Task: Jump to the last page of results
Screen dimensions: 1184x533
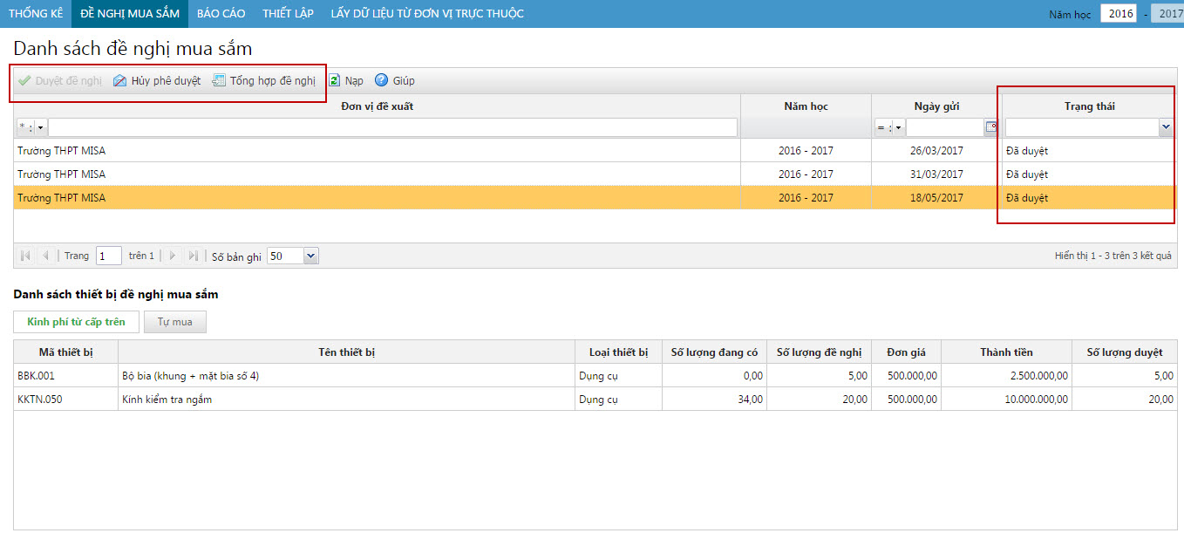Action: coord(193,256)
